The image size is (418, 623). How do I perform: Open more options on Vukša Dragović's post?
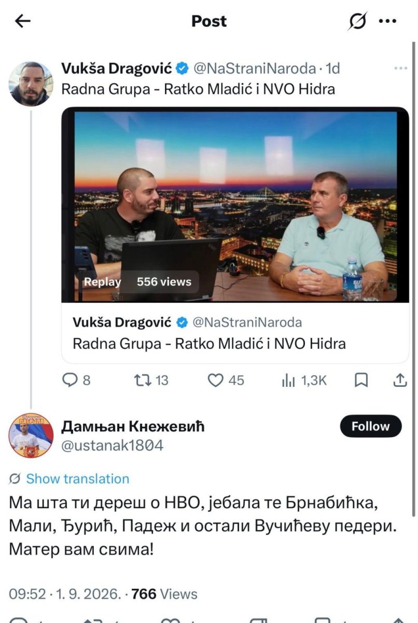click(400, 68)
